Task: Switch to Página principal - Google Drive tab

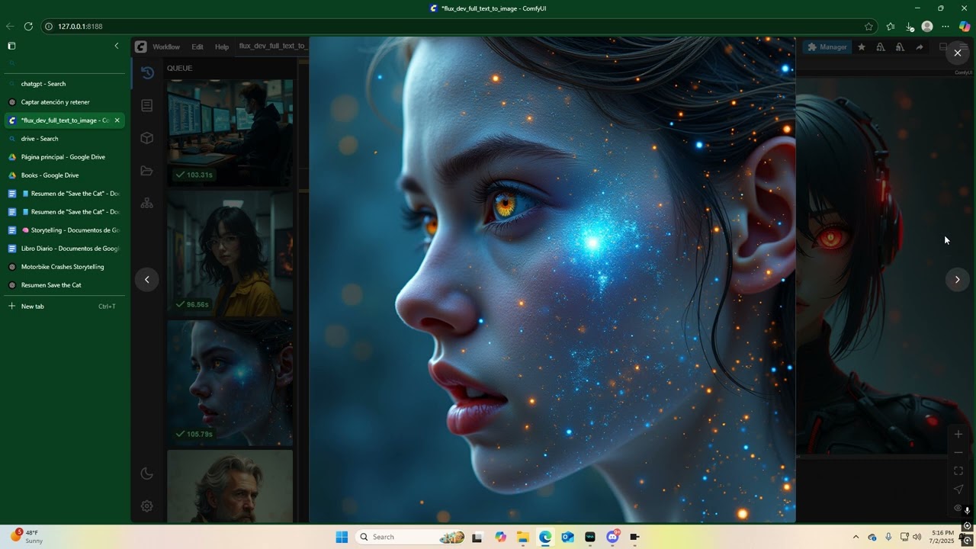Action: (64, 157)
